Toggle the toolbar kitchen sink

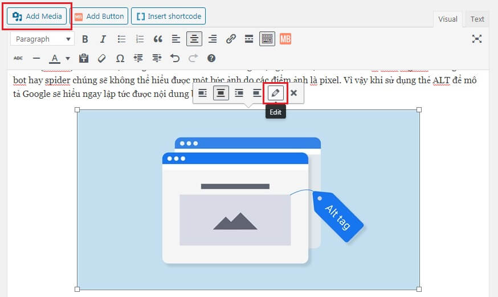tap(267, 39)
